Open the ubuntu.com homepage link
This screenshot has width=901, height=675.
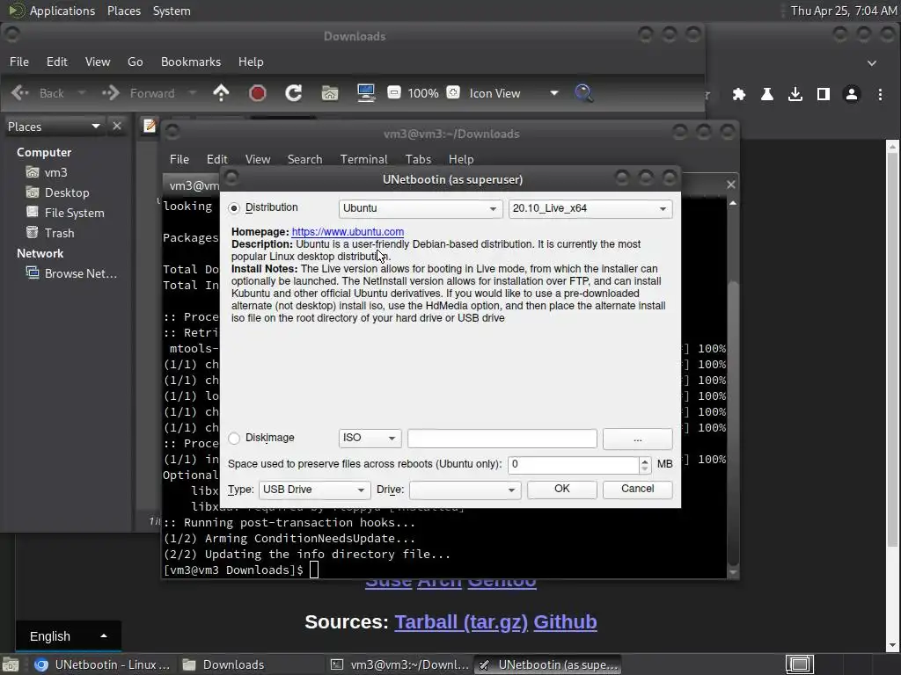[348, 232]
